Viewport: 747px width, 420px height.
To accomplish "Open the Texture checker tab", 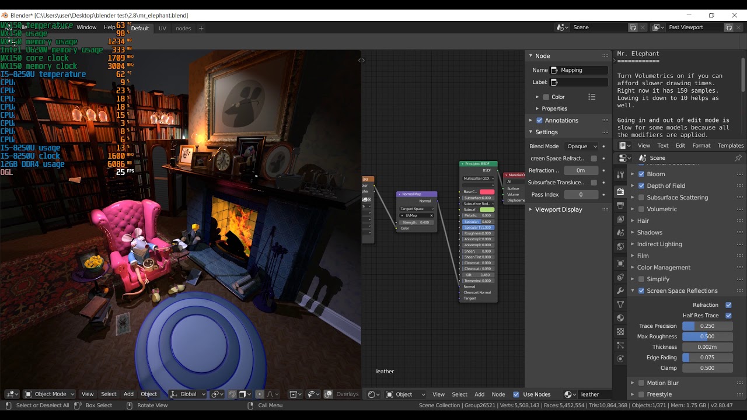I will pyautogui.click(x=620, y=332).
